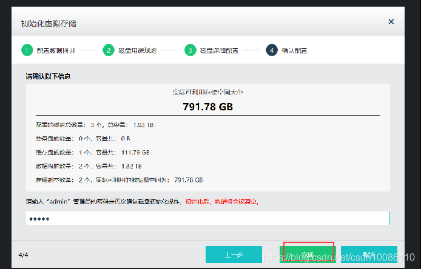Viewport: 421px width, 269px height.
Task: Go to step 1 配置数据拷贝 circle
Action: (27, 50)
